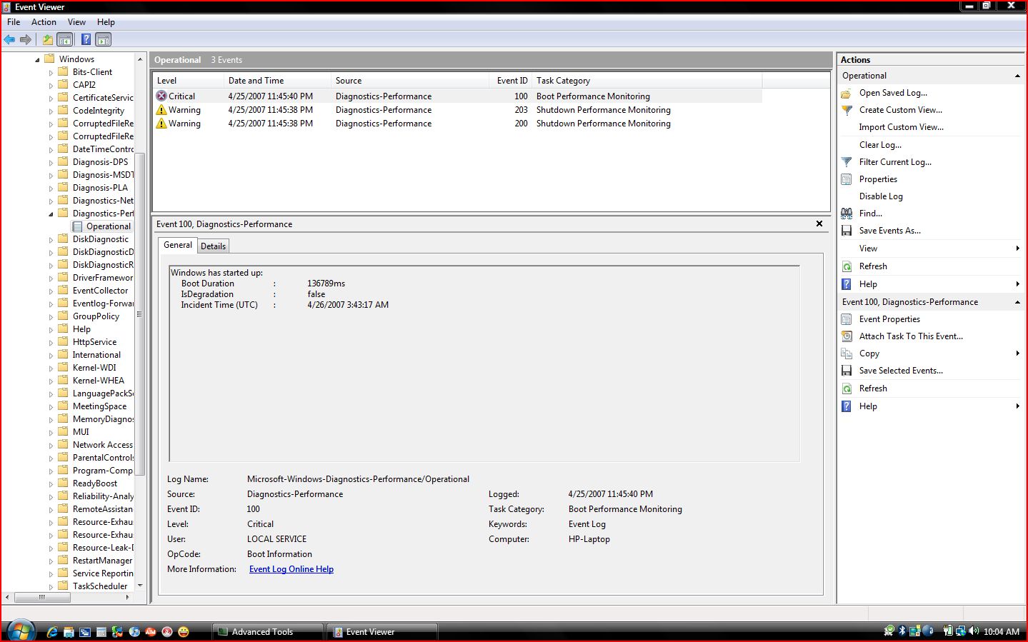Image resolution: width=1028 pixels, height=642 pixels.
Task: Expand the DiskDiagnostic tree folder
Action: tap(51, 240)
